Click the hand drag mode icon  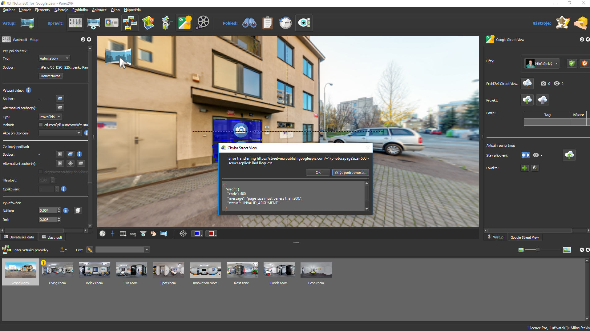153,233
